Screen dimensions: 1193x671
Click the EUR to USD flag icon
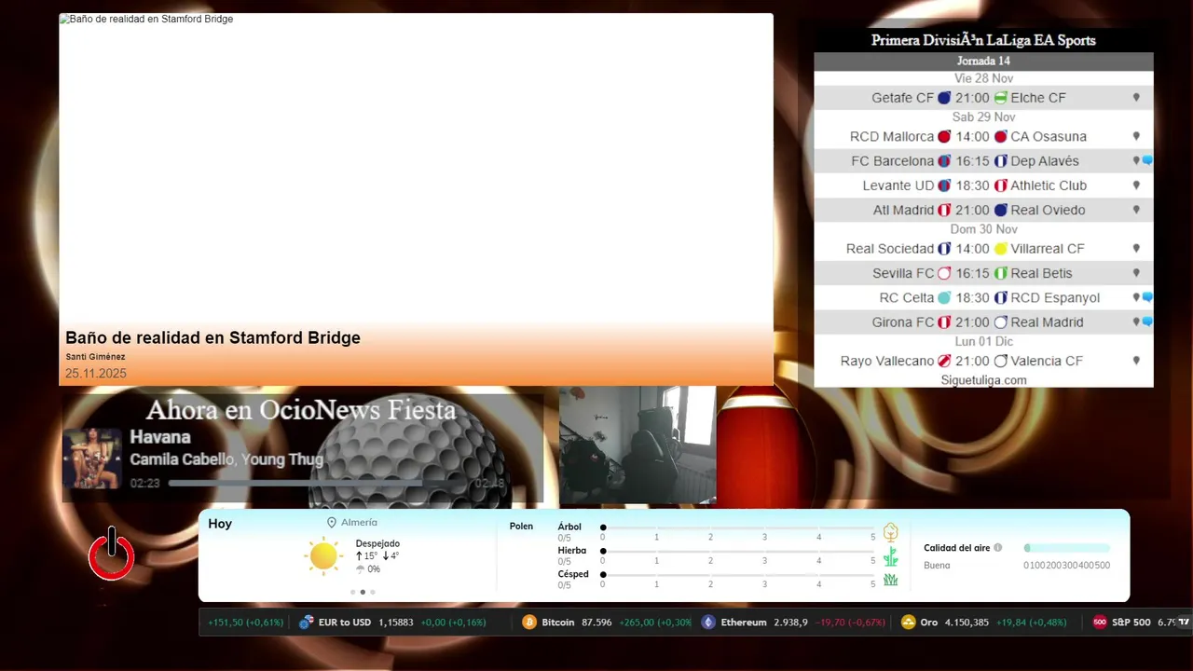click(x=307, y=623)
